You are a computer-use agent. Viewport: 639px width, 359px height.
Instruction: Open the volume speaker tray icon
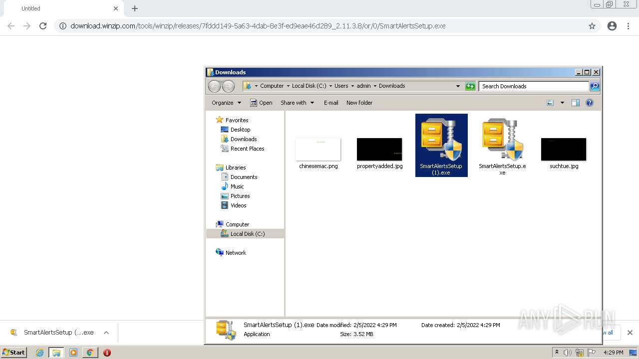click(568, 353)
